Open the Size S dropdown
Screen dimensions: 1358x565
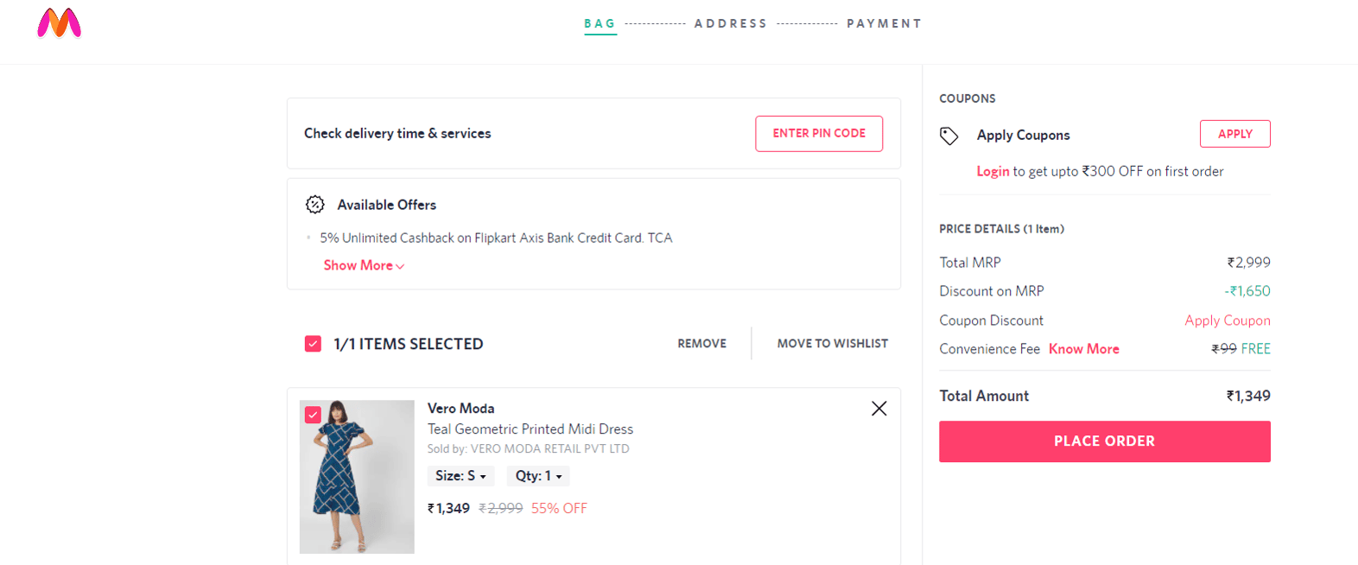[461, 476]
